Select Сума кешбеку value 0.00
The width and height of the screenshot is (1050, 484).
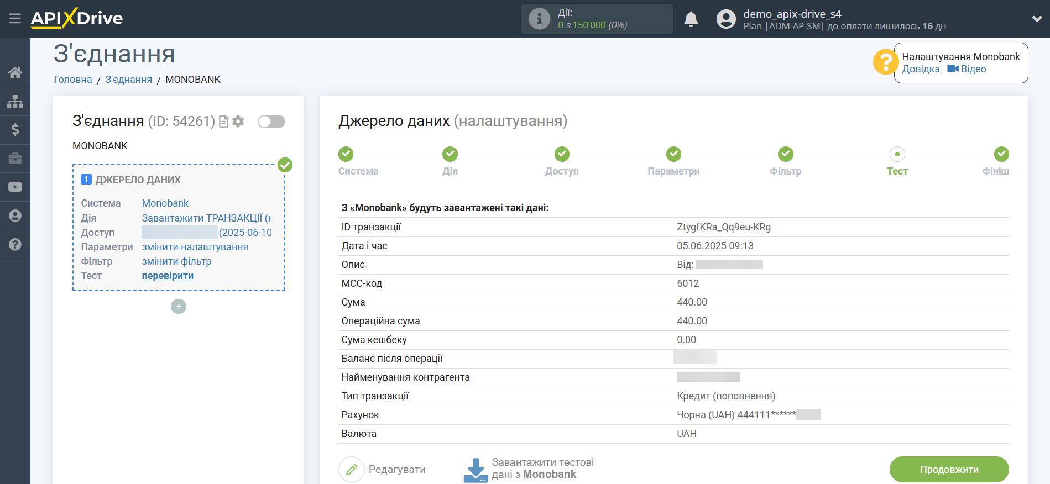click(686, 340)
